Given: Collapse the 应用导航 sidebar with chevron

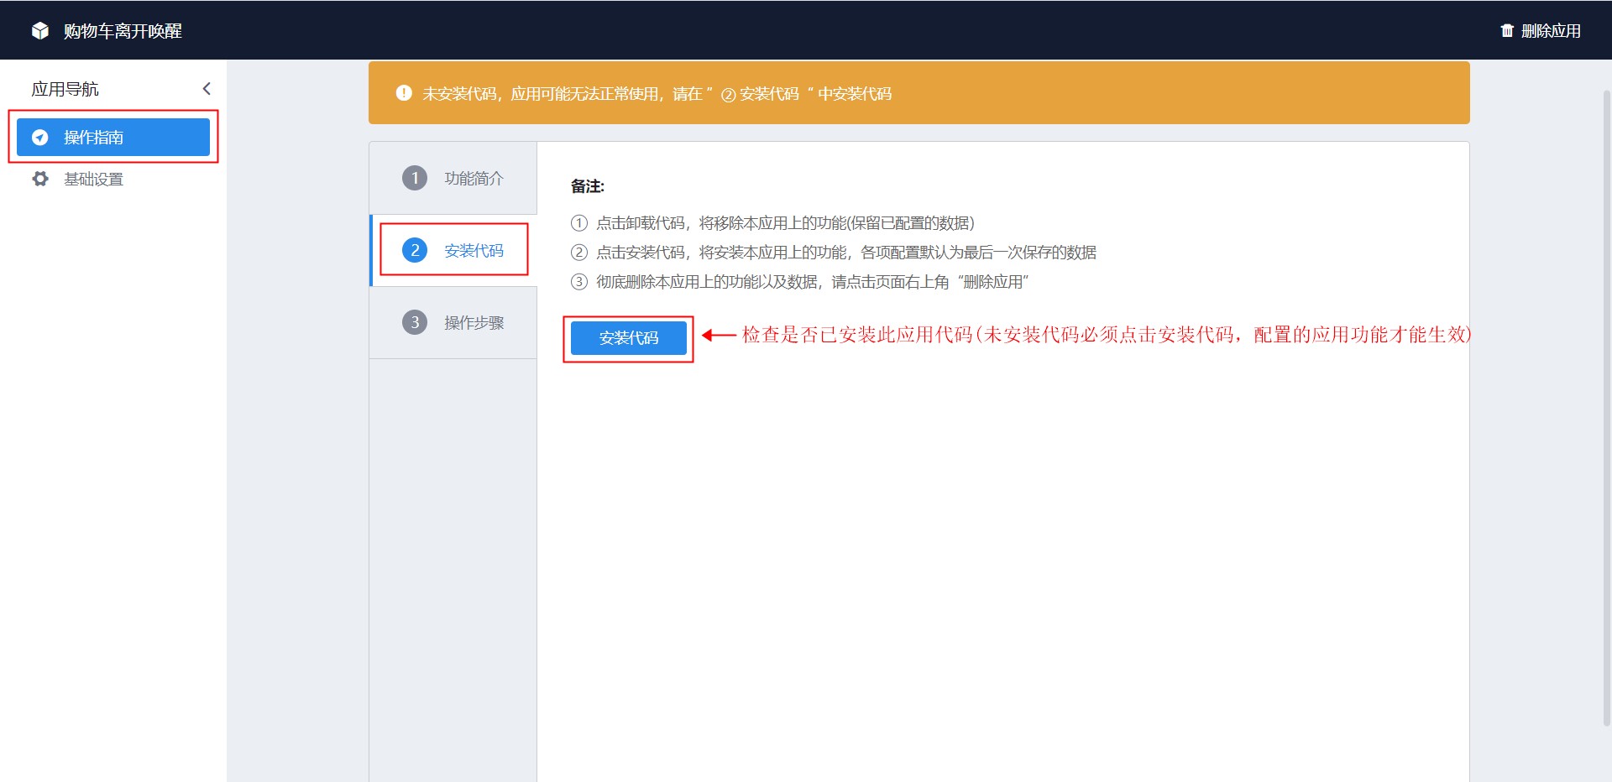Looking at the screenshot, I should click(x=207, y=89).
